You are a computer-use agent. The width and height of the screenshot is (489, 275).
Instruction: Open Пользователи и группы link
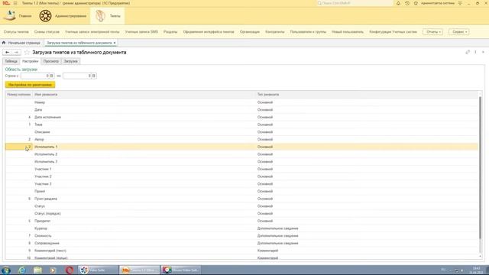[x=308, y=32]
